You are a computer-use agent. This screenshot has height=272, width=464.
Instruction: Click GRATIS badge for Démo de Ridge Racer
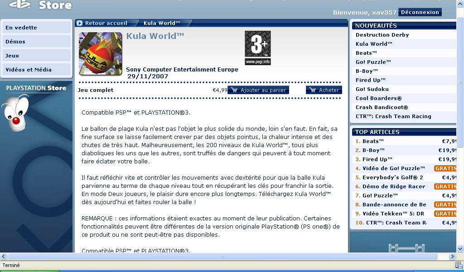click(x=445, y=186)
